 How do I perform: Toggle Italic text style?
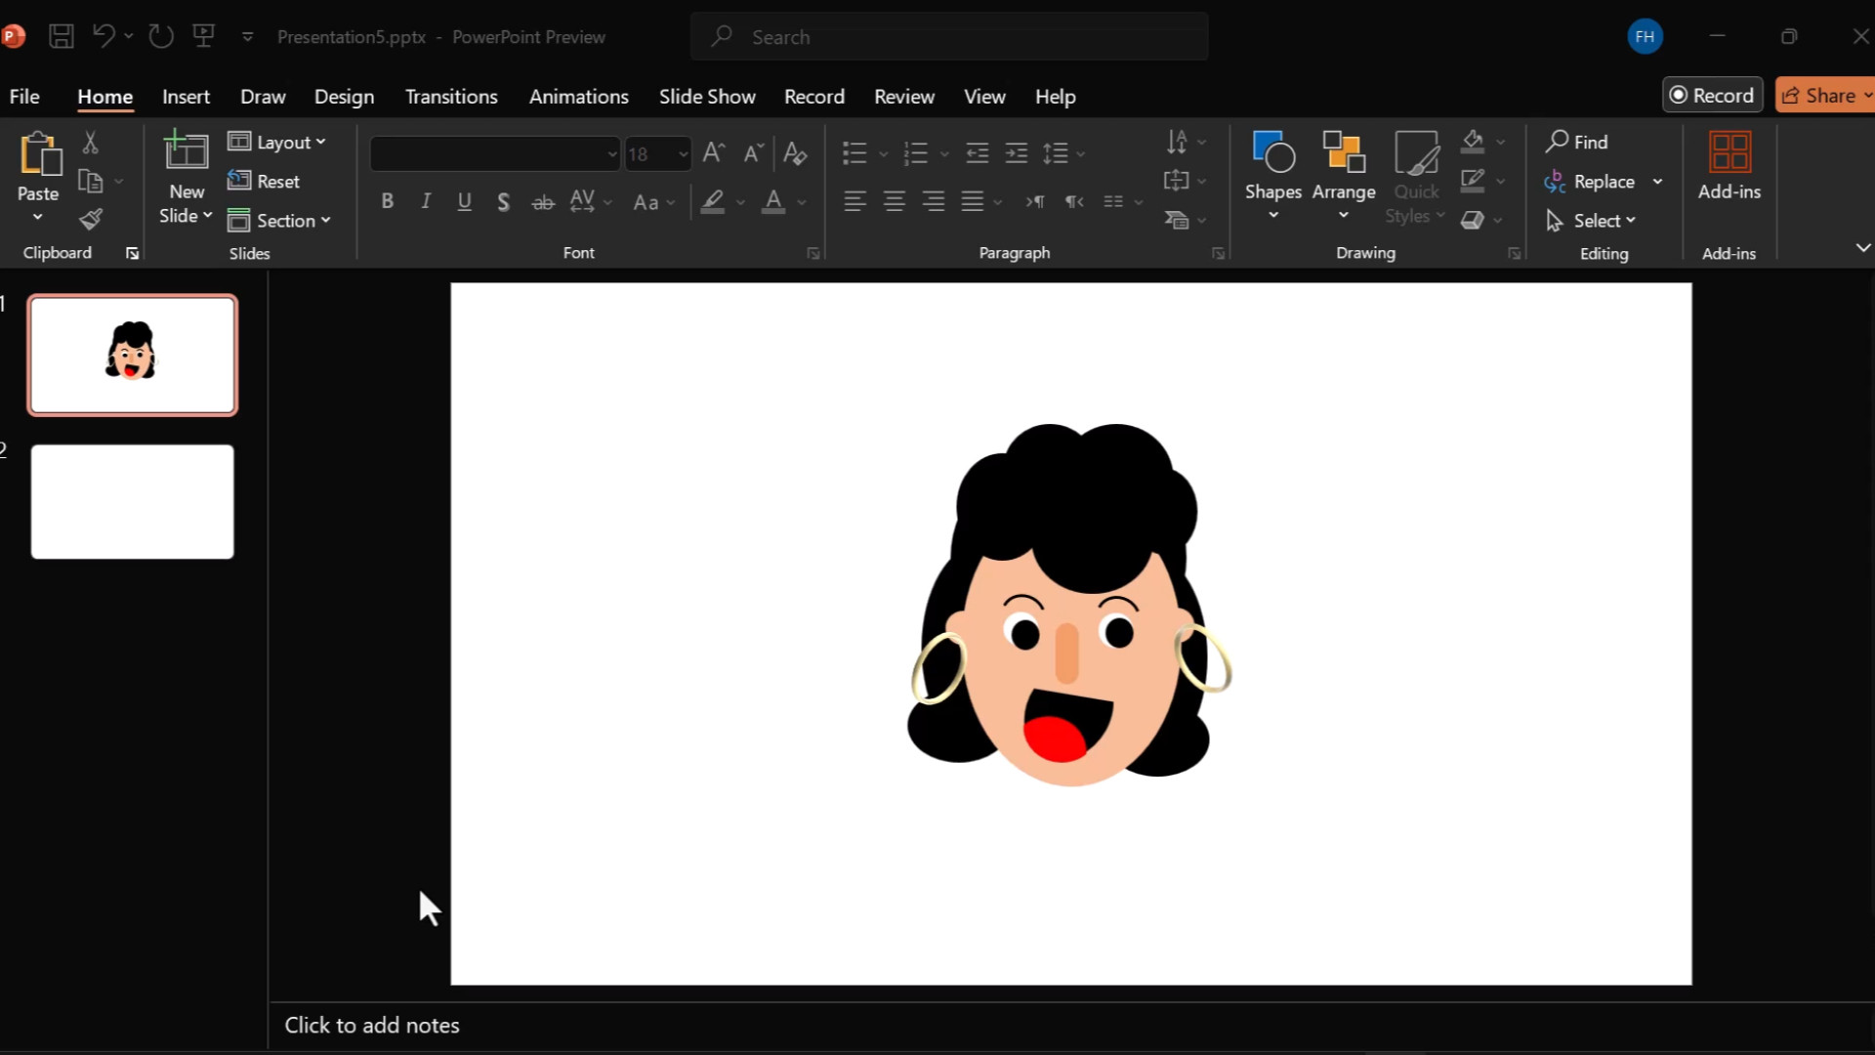tap(426, 201)
